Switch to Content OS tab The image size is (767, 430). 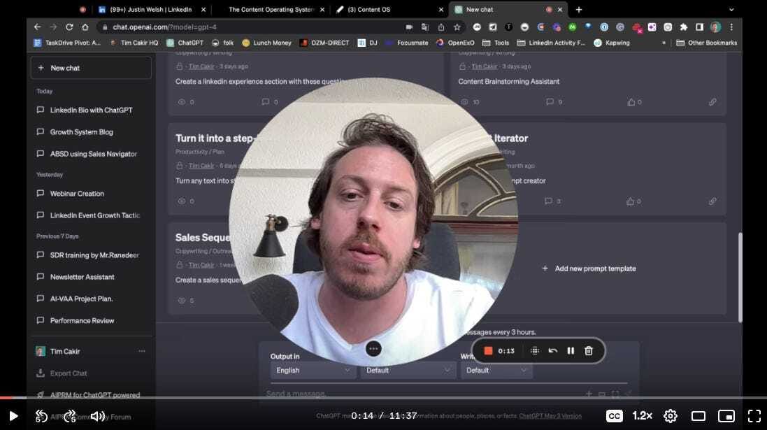(368, 9)
